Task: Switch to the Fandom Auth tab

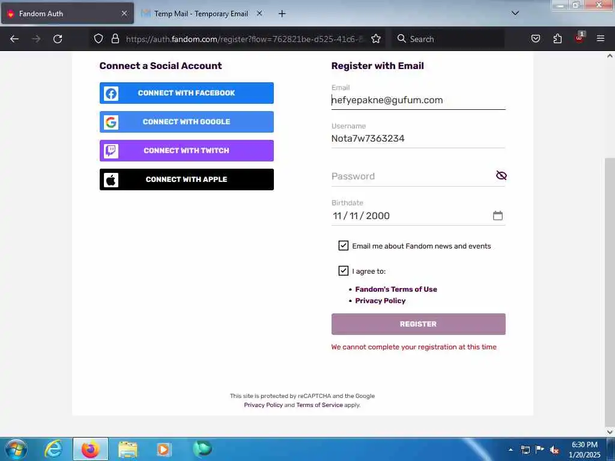Action: click(x=67, y=14)
